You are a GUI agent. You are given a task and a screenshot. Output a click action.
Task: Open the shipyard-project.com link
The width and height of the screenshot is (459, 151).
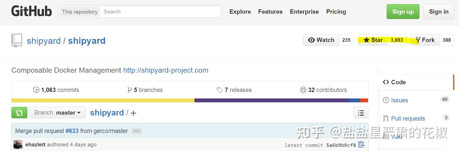coord(166,70)
